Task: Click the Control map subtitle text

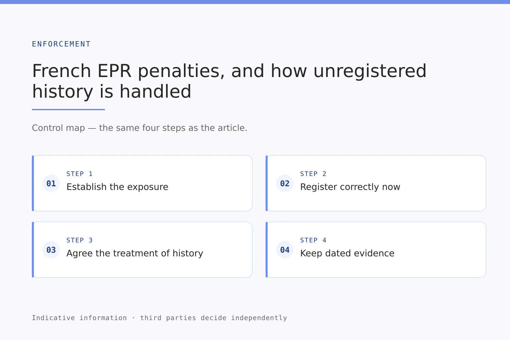Action: tap(139, 128)
